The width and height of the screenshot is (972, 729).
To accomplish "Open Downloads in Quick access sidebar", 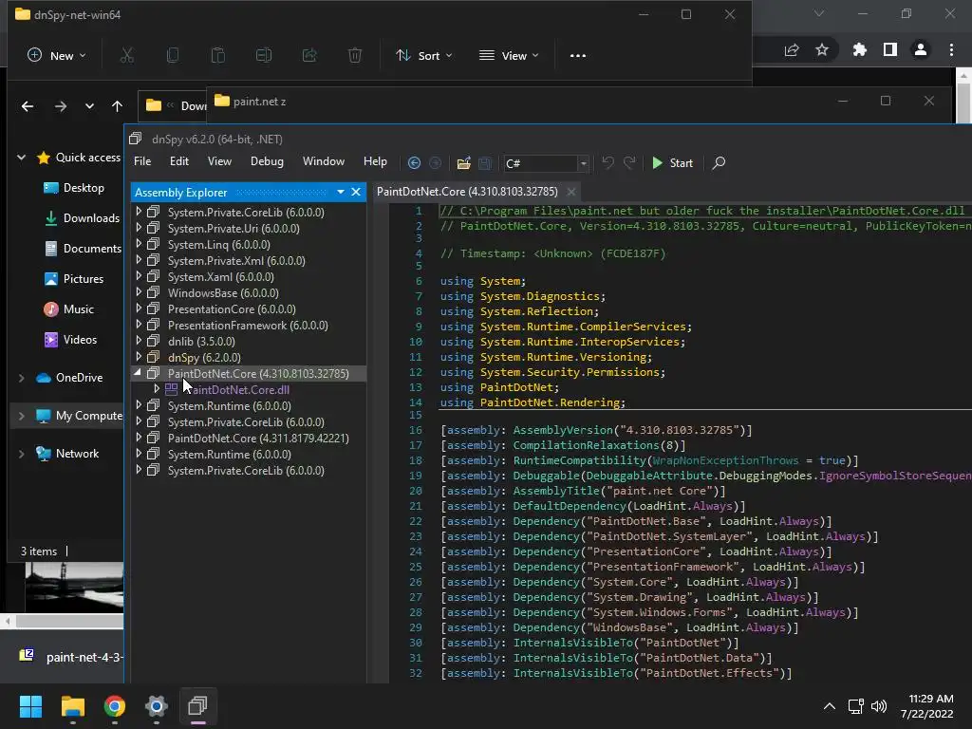I will point(91,218).
